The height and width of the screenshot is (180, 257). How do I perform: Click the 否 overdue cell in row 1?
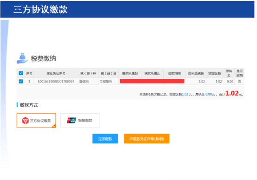pos(239,82)
